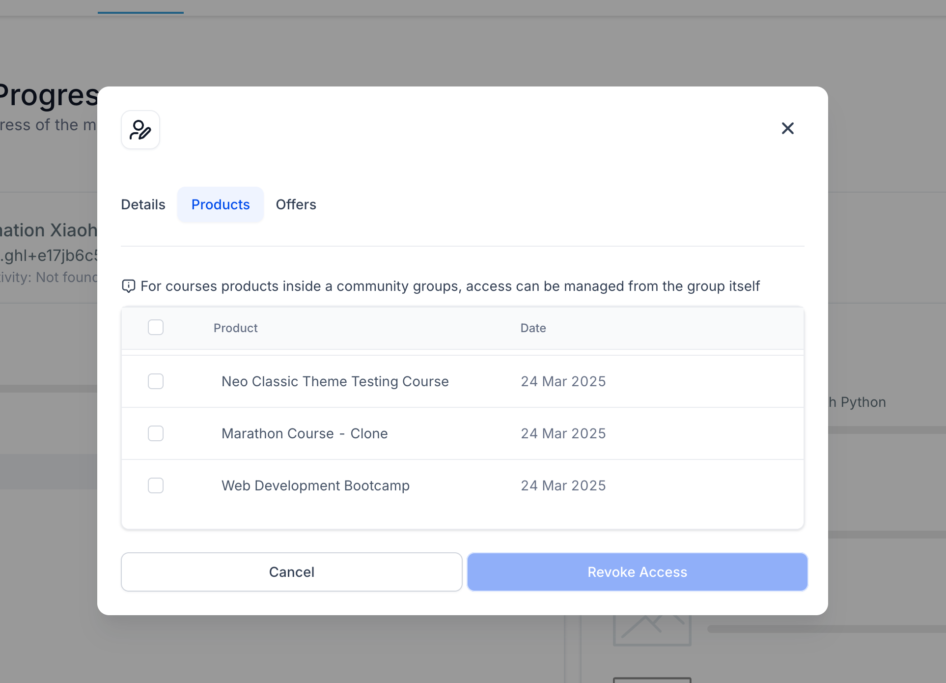Click the date of the Web Development Bootcamp row
The image size is (946, 683).
pos(563,485)
